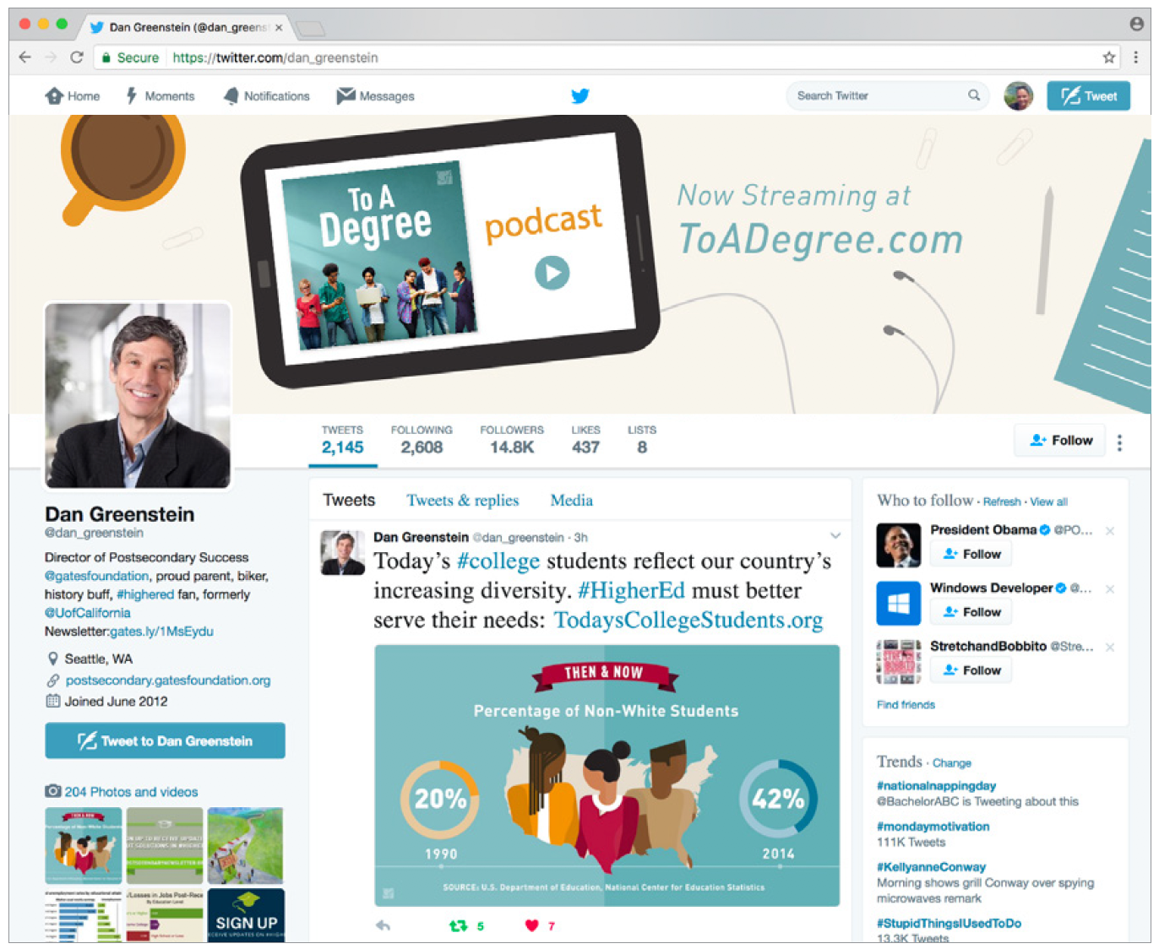The image size is (1159, 949).
Task: Open the @UofCalifornia mention
Action: coord(87,613)
